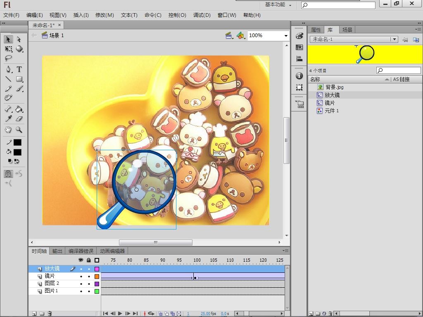Viewport: 423px width, 317px height.
Task: Select the Line tool
Action: coord(8,79)
